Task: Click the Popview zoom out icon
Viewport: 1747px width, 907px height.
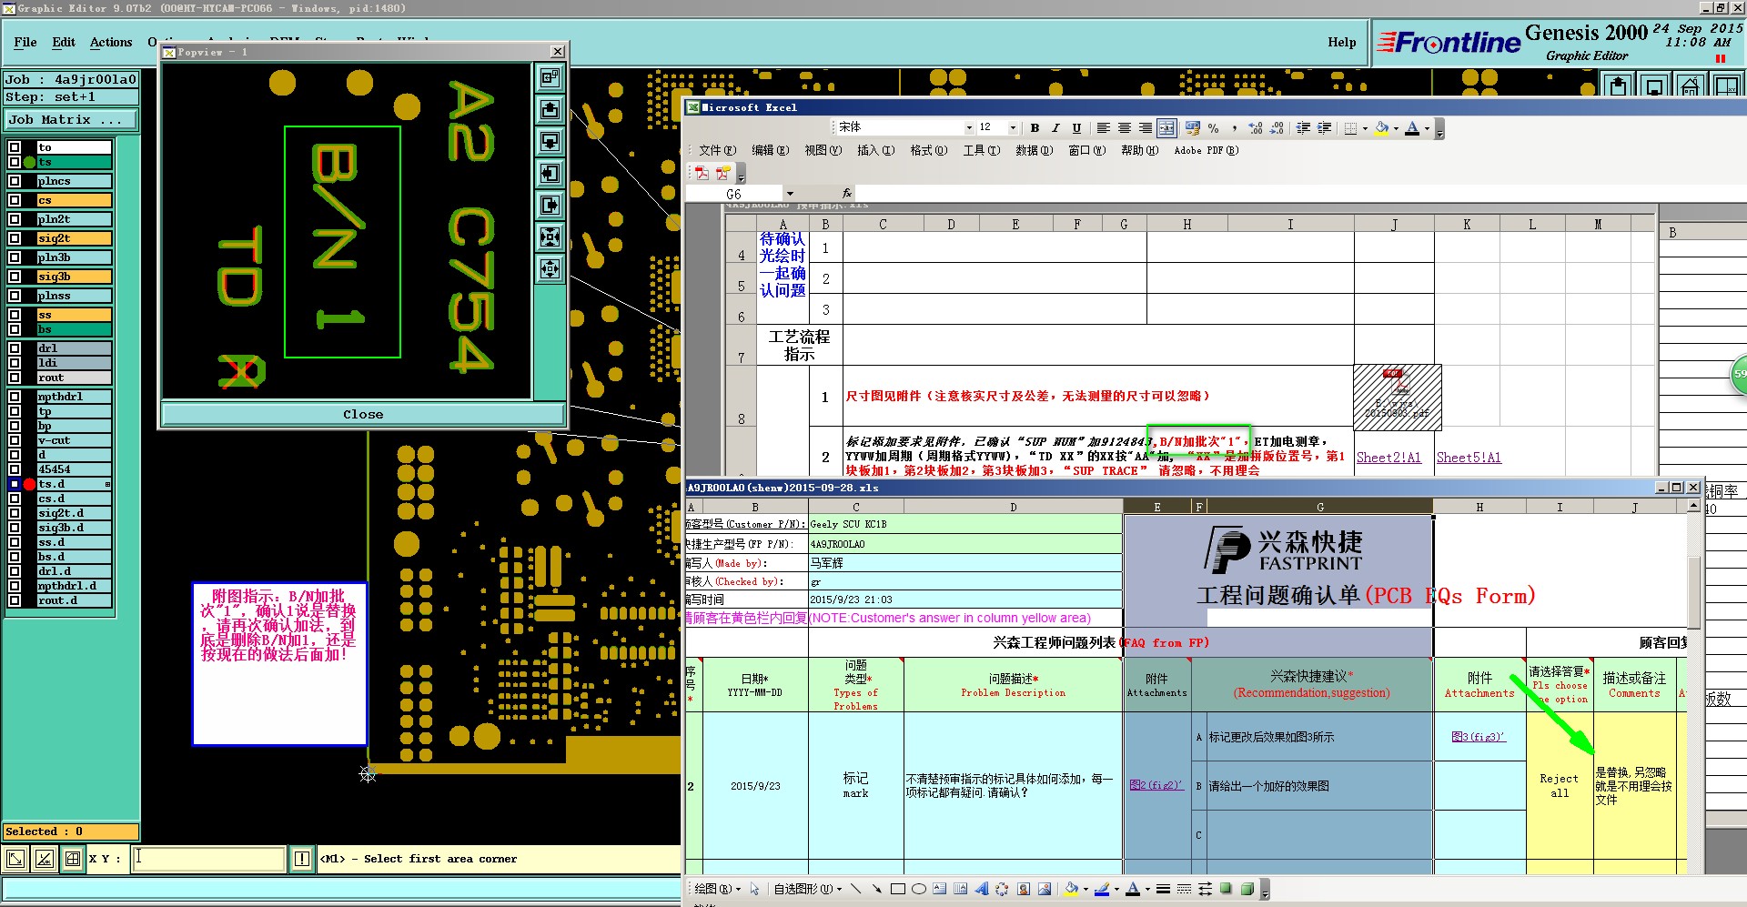Action: 550,268
